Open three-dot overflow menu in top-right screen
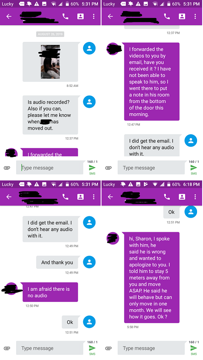The image size is (203, 360). coord(195,16)
